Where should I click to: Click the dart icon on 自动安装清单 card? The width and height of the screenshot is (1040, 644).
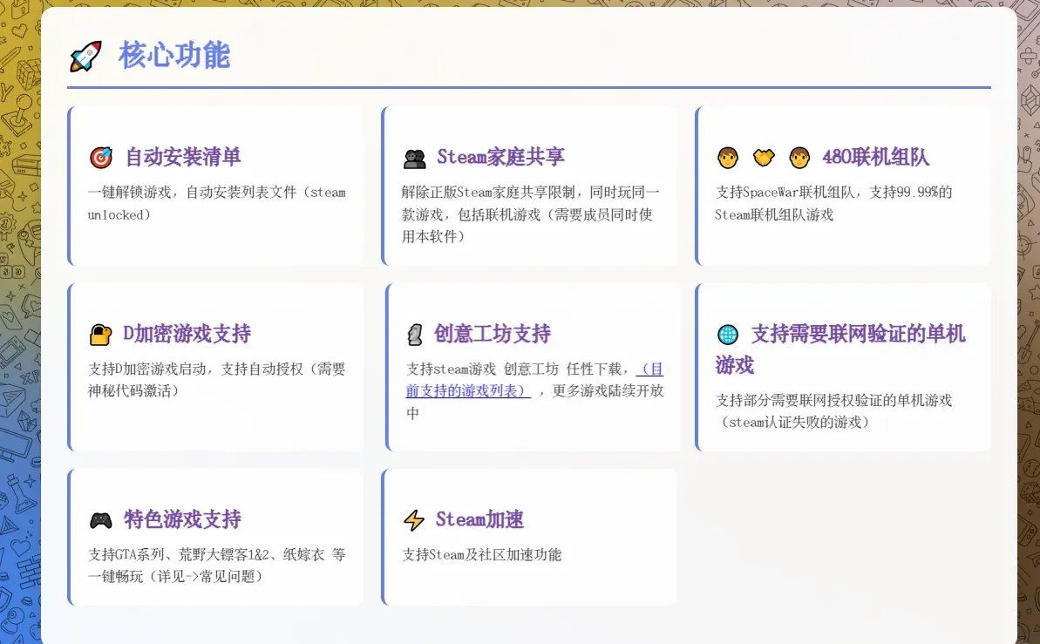click(x=99, y=155)
